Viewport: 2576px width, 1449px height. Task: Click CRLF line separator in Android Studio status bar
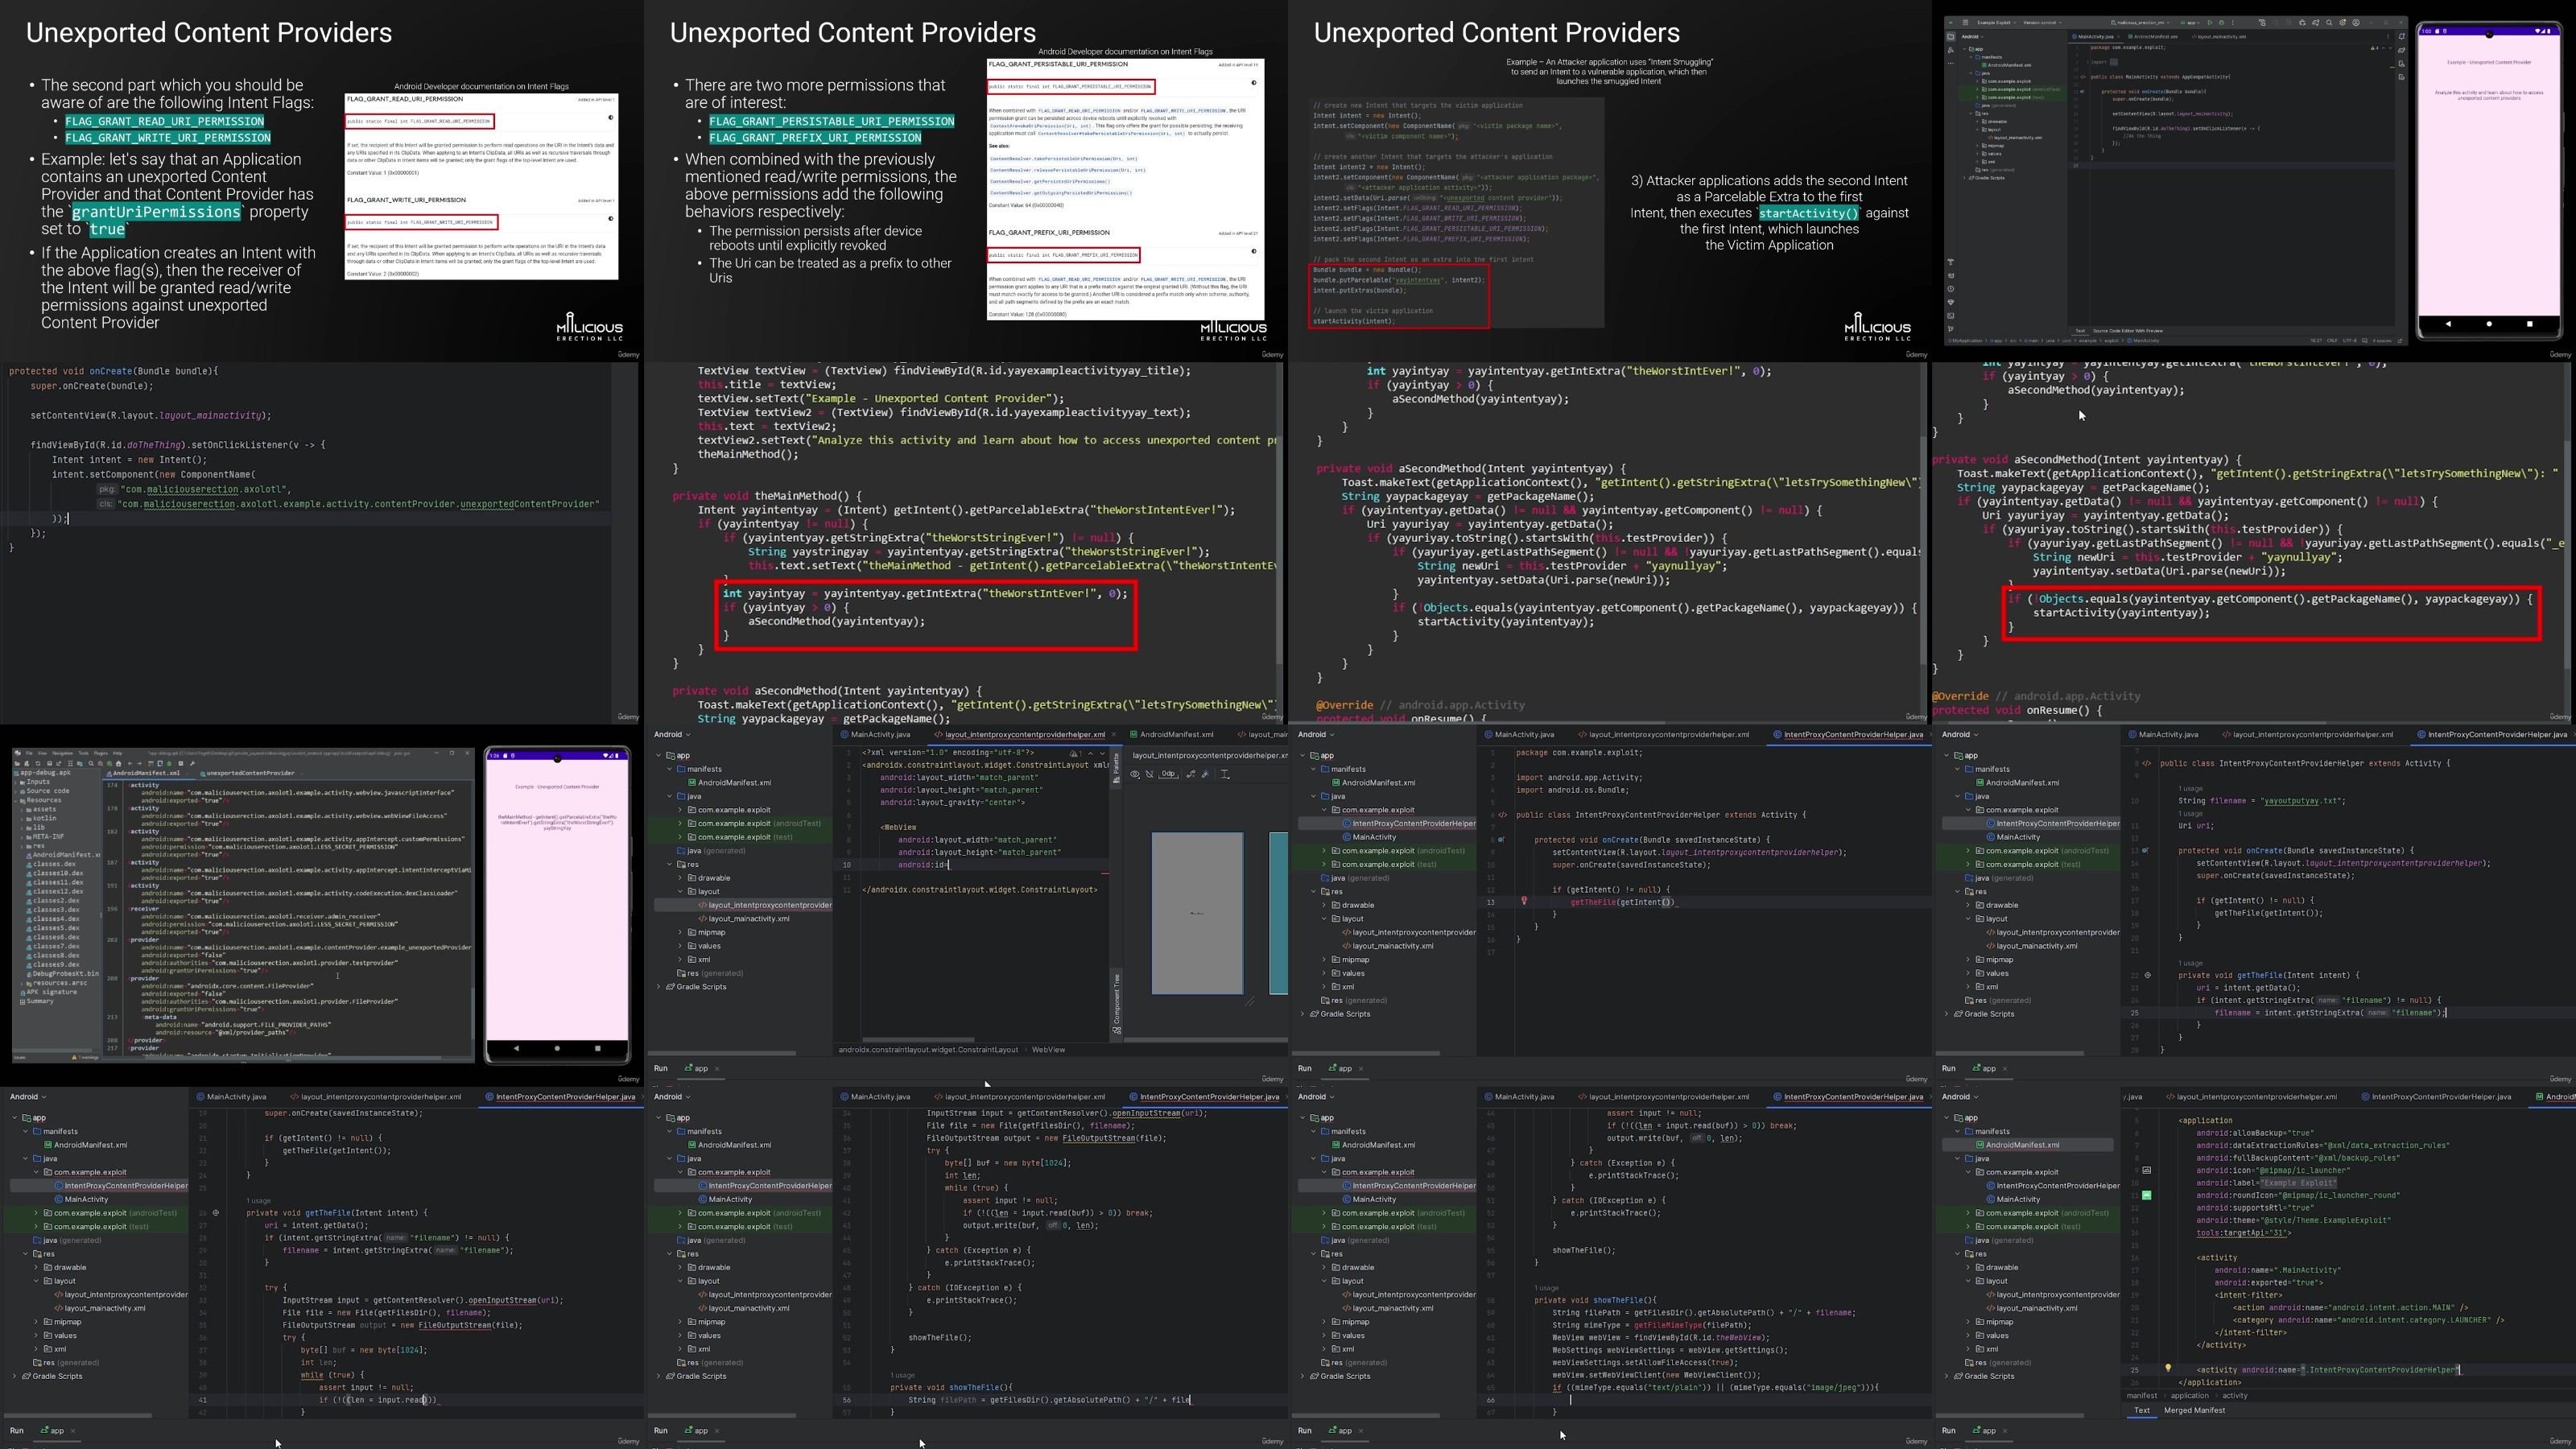(2332, 341)
